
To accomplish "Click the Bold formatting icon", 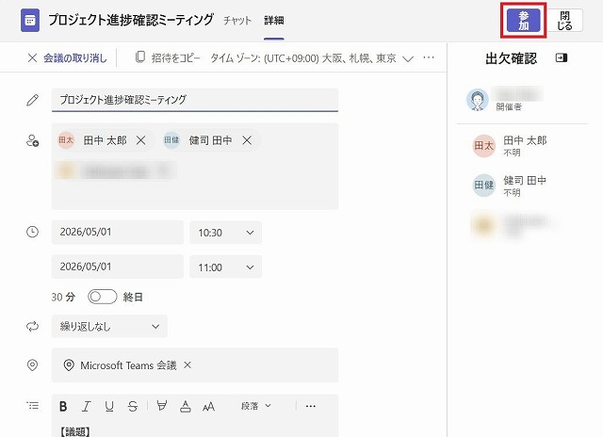I will coord(63,406).
